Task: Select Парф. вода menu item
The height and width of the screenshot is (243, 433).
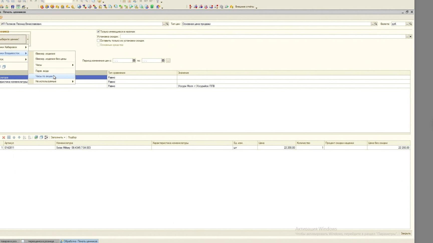Action: pyautogui.click(x=52, y=71)
